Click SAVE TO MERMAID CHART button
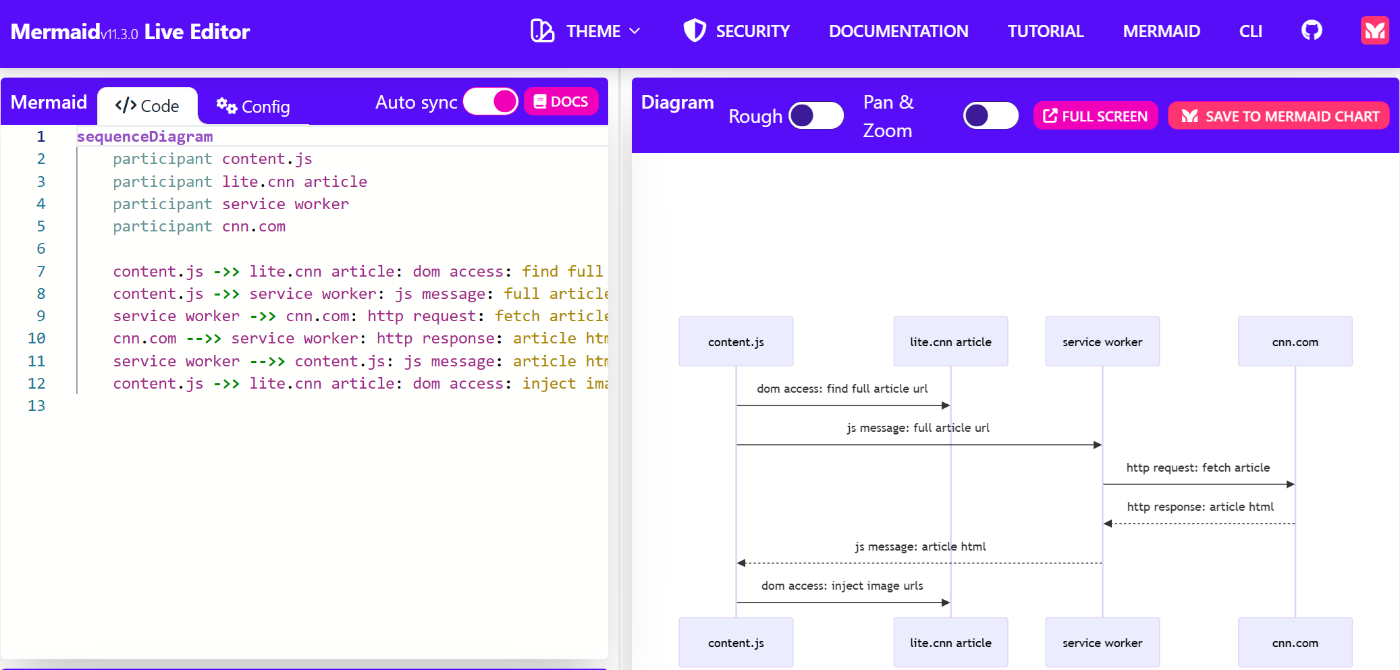 [1278, 115]
